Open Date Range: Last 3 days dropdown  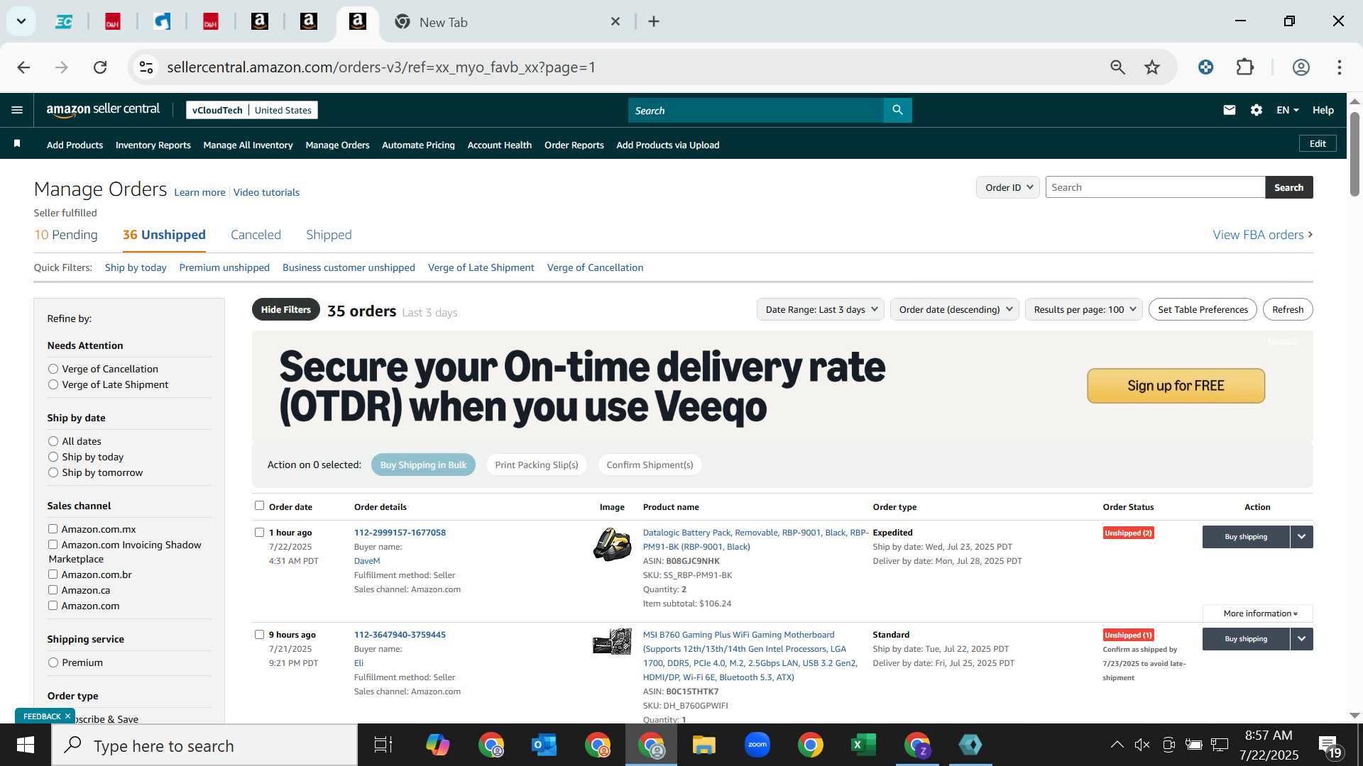820,309
